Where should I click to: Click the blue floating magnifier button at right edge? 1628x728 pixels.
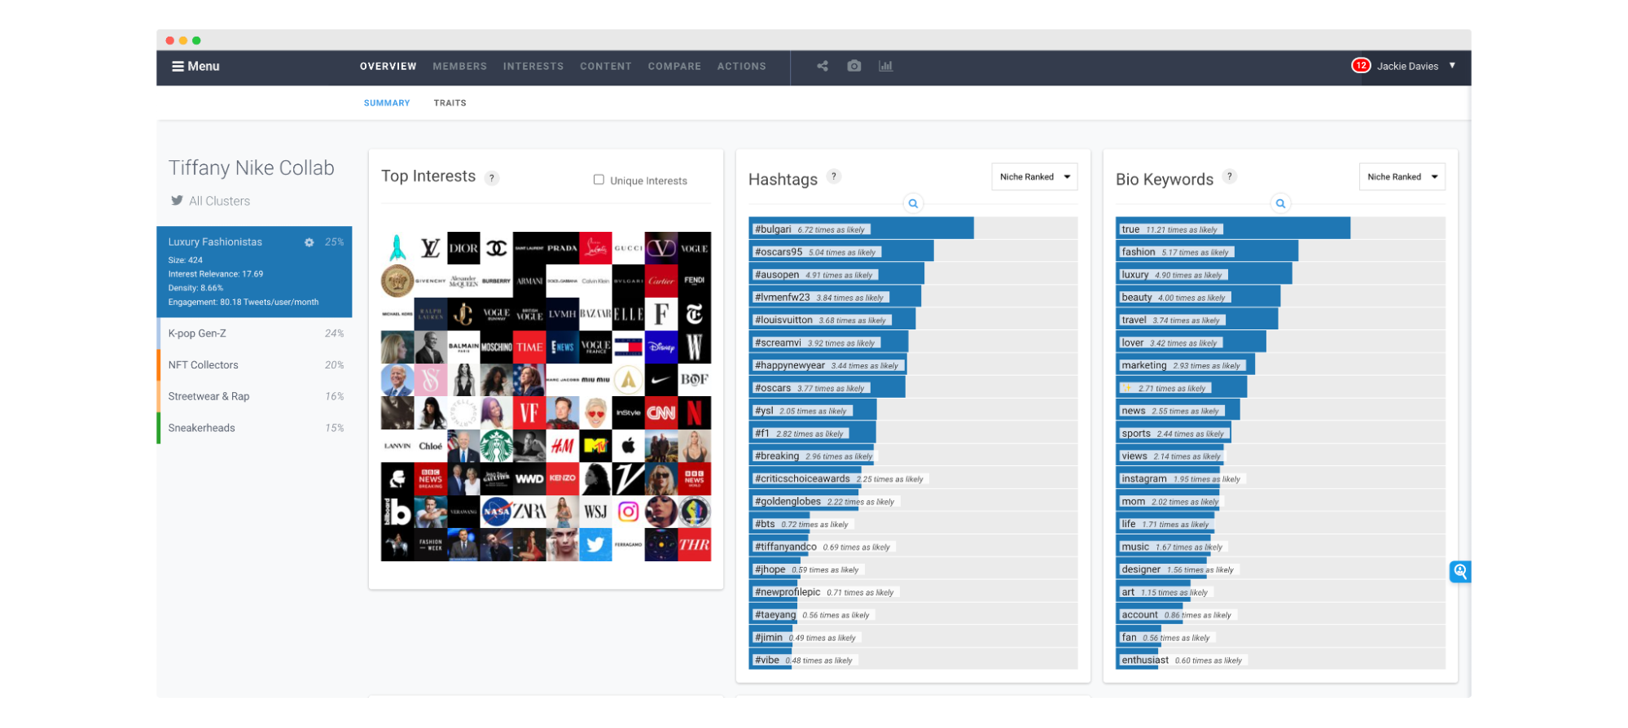tap(1460, 572)
